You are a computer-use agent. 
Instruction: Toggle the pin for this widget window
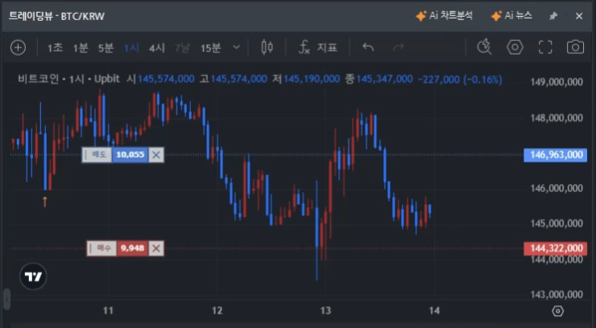pos(553,16)
